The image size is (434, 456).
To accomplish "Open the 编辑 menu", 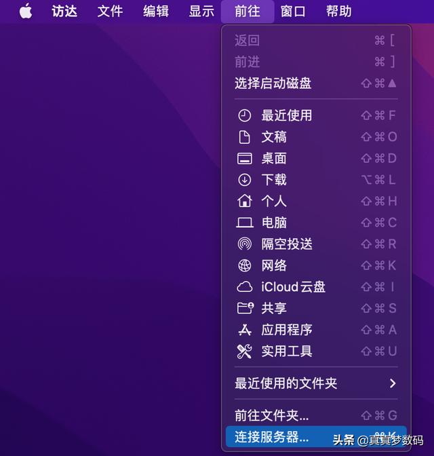I will point(156,12).
